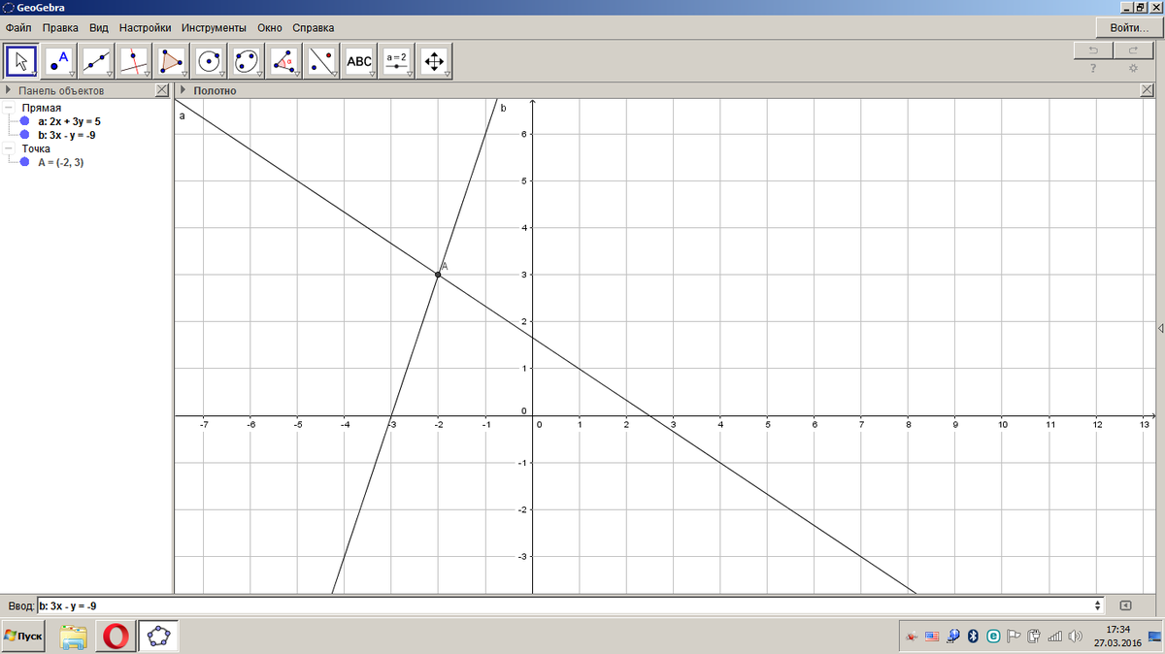
Task: Click the Undo arrow button
Action: pos(1093,50)
